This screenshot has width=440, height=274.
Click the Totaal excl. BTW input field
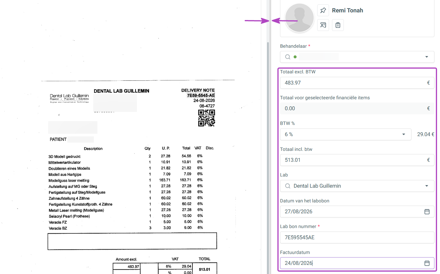(x=357, y=83)
